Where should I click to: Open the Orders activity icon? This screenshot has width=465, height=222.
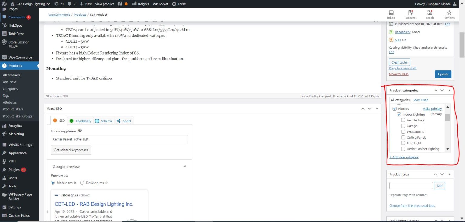pos(411,13)
